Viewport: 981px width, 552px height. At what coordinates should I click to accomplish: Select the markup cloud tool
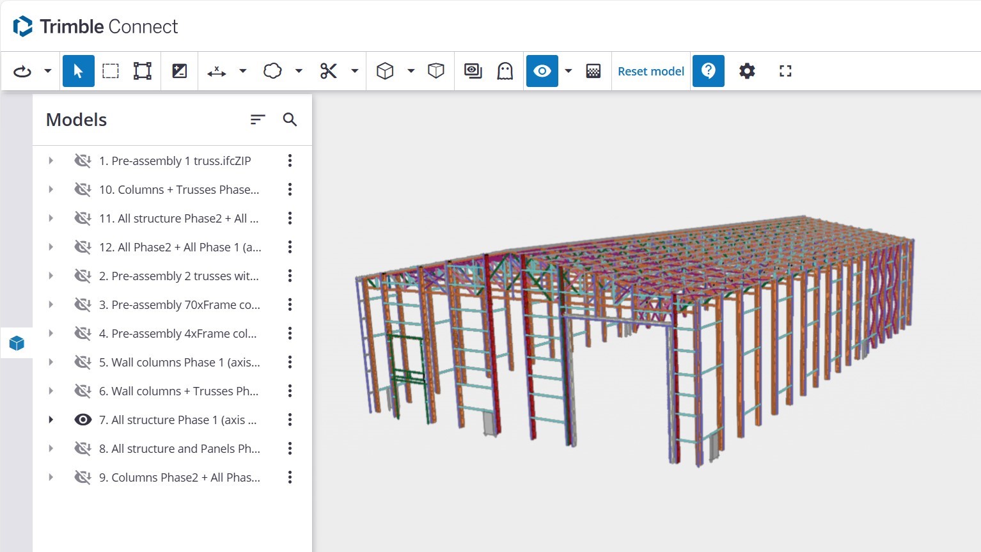[x=272, y=71]
